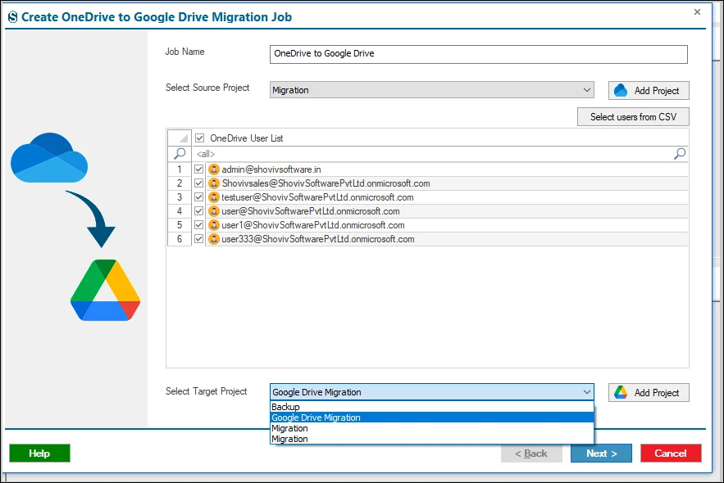Click Shovivsales@ShovivSoftwarePvtLtd.onmicrosoft.com text
724x483 pixels.
(326, 183)
